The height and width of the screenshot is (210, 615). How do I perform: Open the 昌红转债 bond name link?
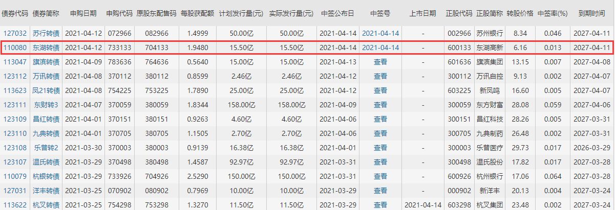click(46, 119)
